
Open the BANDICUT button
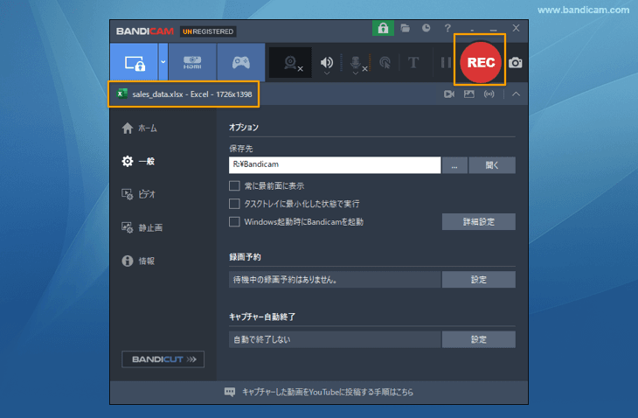tap(163, 359)
